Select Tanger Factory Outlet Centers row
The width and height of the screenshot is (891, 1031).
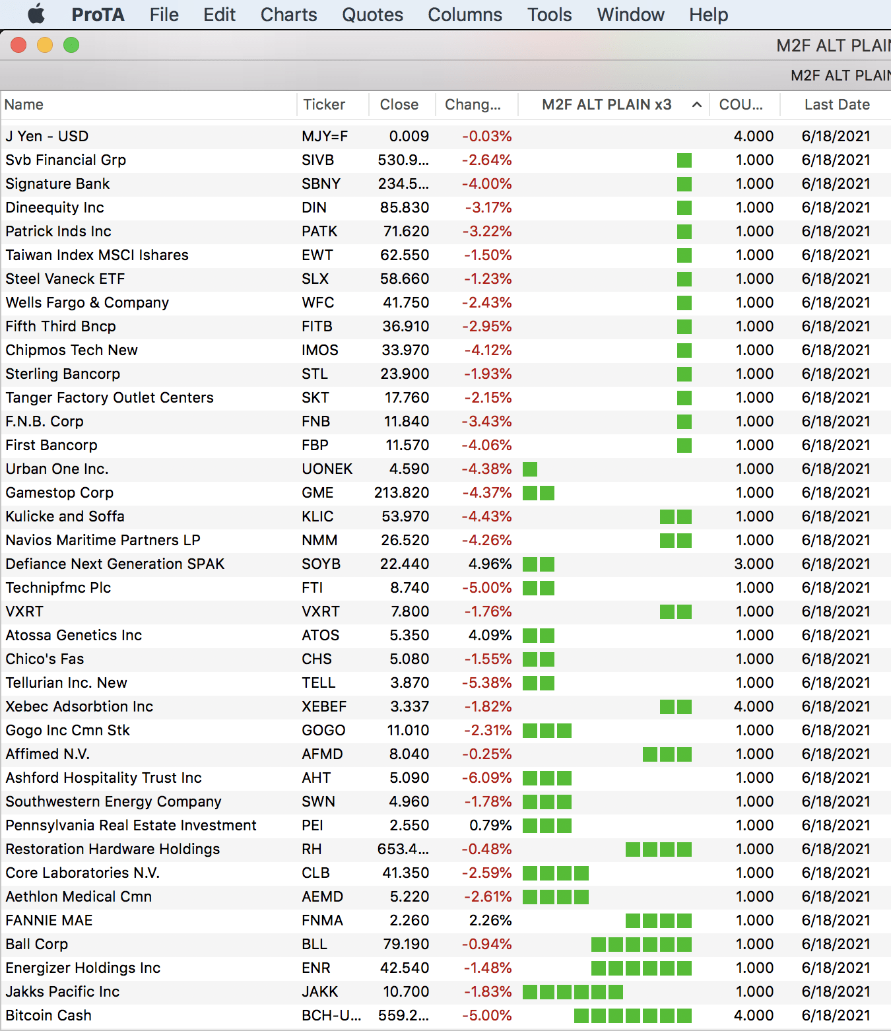pos(445,397)
